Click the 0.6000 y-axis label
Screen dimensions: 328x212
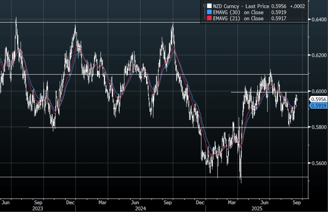click(x=318, y=91)
